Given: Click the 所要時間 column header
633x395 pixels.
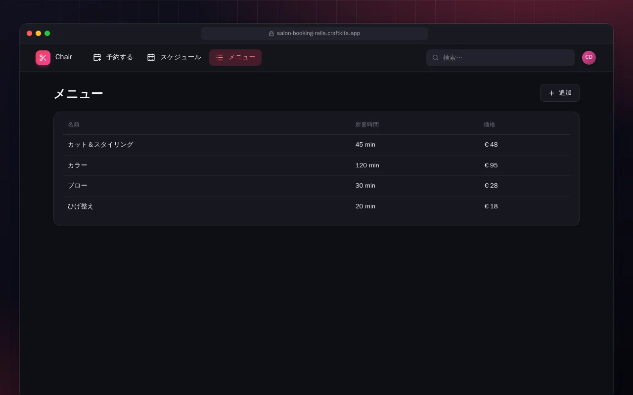Looking at the screenshot, I should pos(367,124).
